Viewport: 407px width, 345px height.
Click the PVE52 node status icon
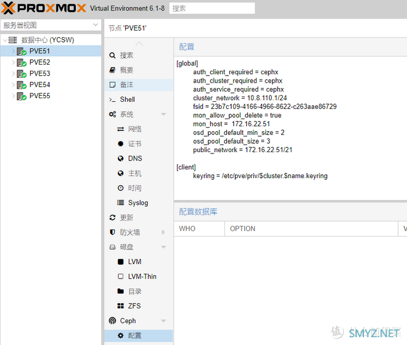22,63
